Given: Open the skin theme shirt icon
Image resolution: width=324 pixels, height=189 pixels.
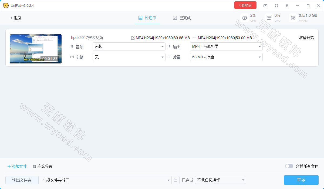Looking at the screenshot, I should point(276,6).
